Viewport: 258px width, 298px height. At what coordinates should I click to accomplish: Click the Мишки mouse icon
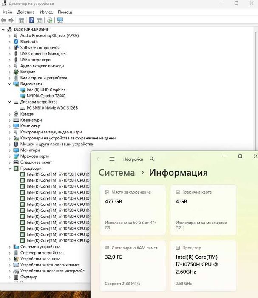16,144
